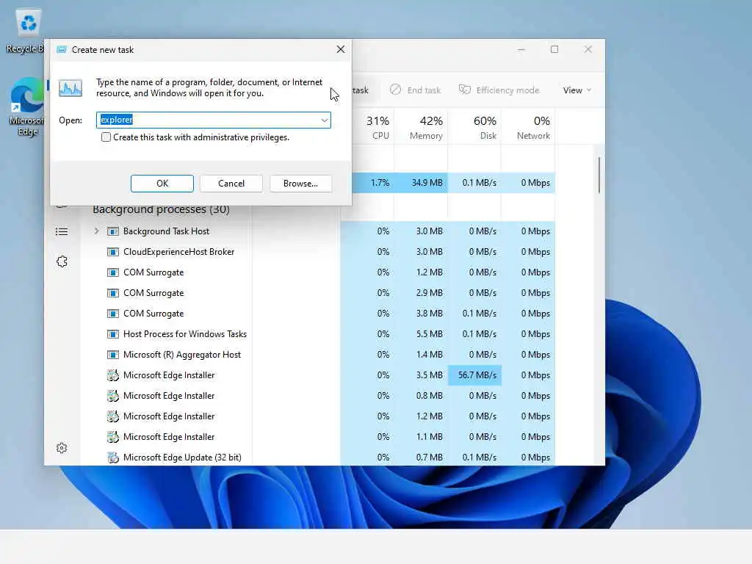Click the Microsoft Edge Installer icon using 3.5 MB
Screen dimensions: 752x564
click(112, 375)
